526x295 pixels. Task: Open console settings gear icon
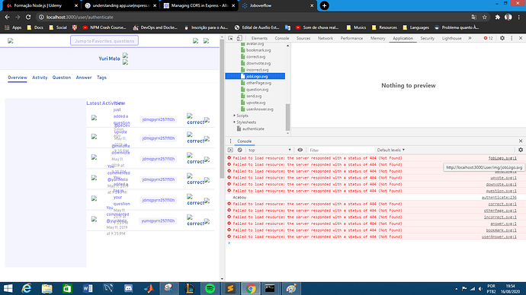coord(521,151)
